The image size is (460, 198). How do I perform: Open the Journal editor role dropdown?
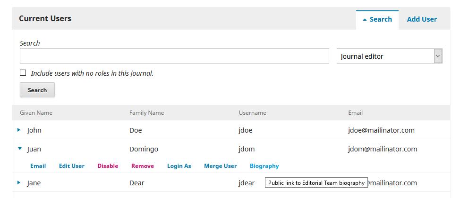tap(389, 56)
